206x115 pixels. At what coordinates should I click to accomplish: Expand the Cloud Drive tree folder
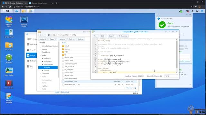tap(41, 52)
